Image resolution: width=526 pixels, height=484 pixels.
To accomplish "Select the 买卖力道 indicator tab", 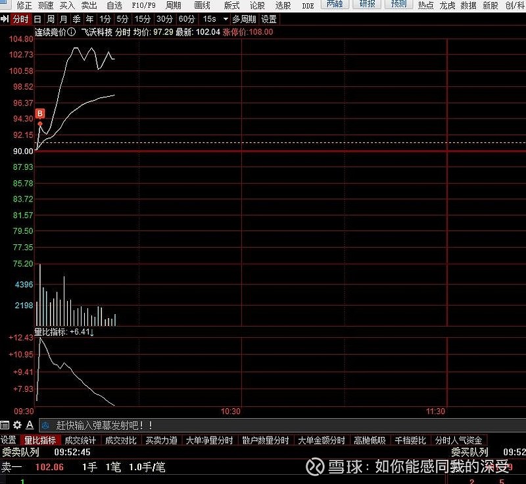I will pyautogui.click(x=161, y=440).
